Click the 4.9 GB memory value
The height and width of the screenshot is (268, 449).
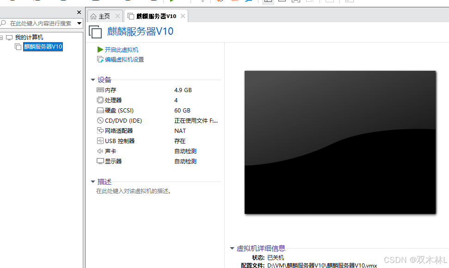pyautogui.click(x=183, y=90)
